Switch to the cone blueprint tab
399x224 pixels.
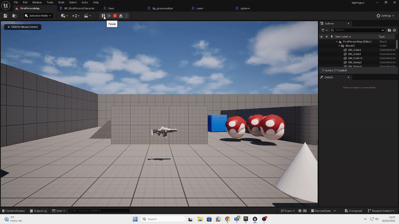pyautogui.click(x=200, y=8)
